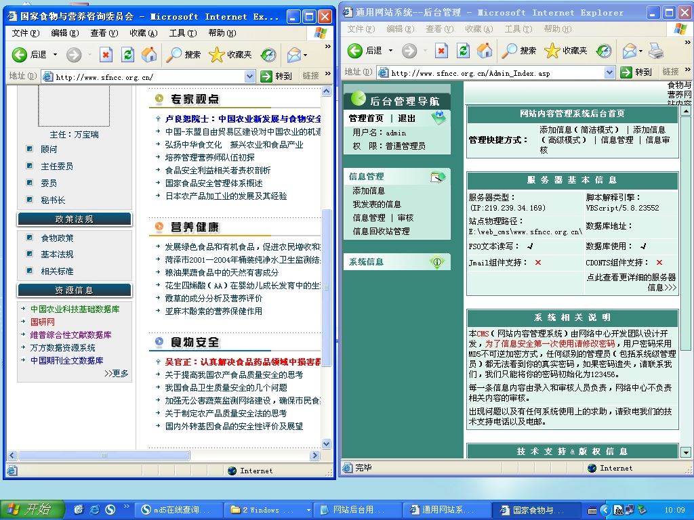Open 帮助(H) menu in left IE window
The image size is (694, 520).
222,32
